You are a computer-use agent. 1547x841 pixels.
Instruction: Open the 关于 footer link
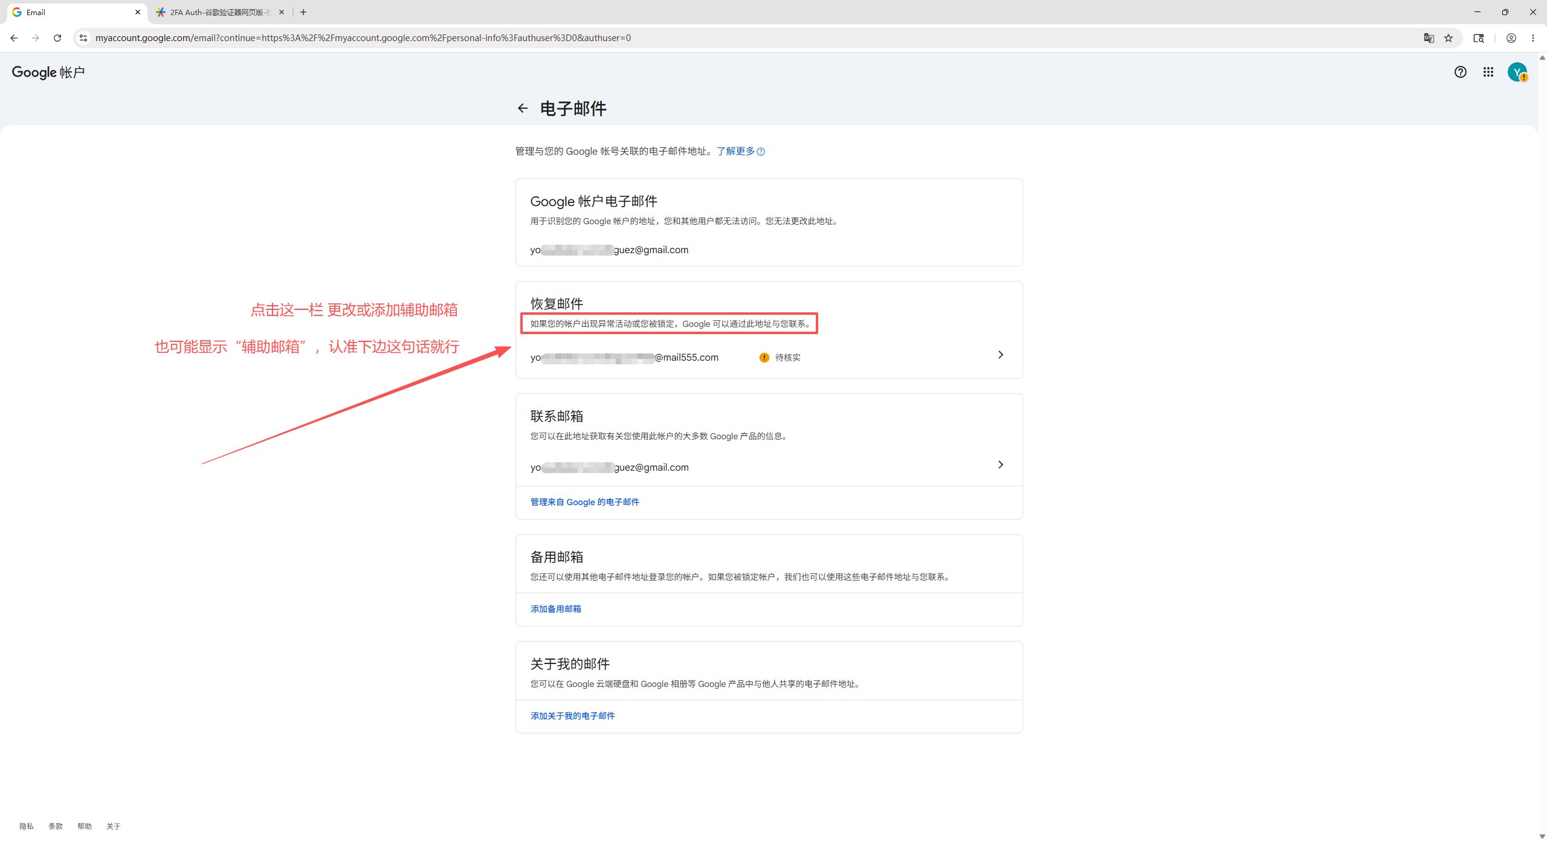click(x=114, y=826)
